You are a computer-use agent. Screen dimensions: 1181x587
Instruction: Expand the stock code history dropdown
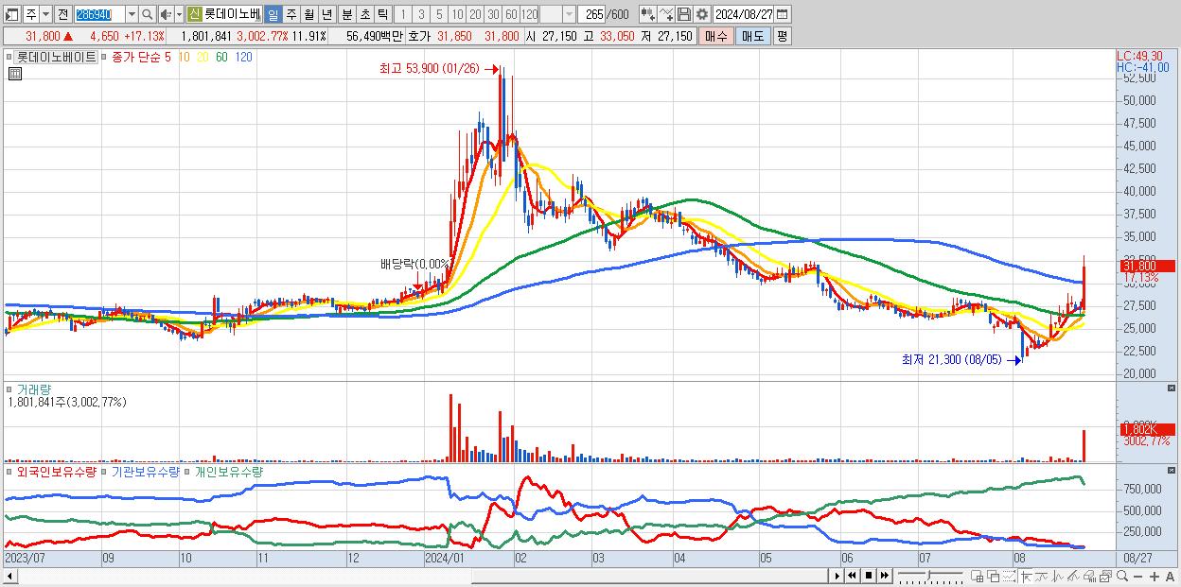pyautogui.click(x=132, y=14)
